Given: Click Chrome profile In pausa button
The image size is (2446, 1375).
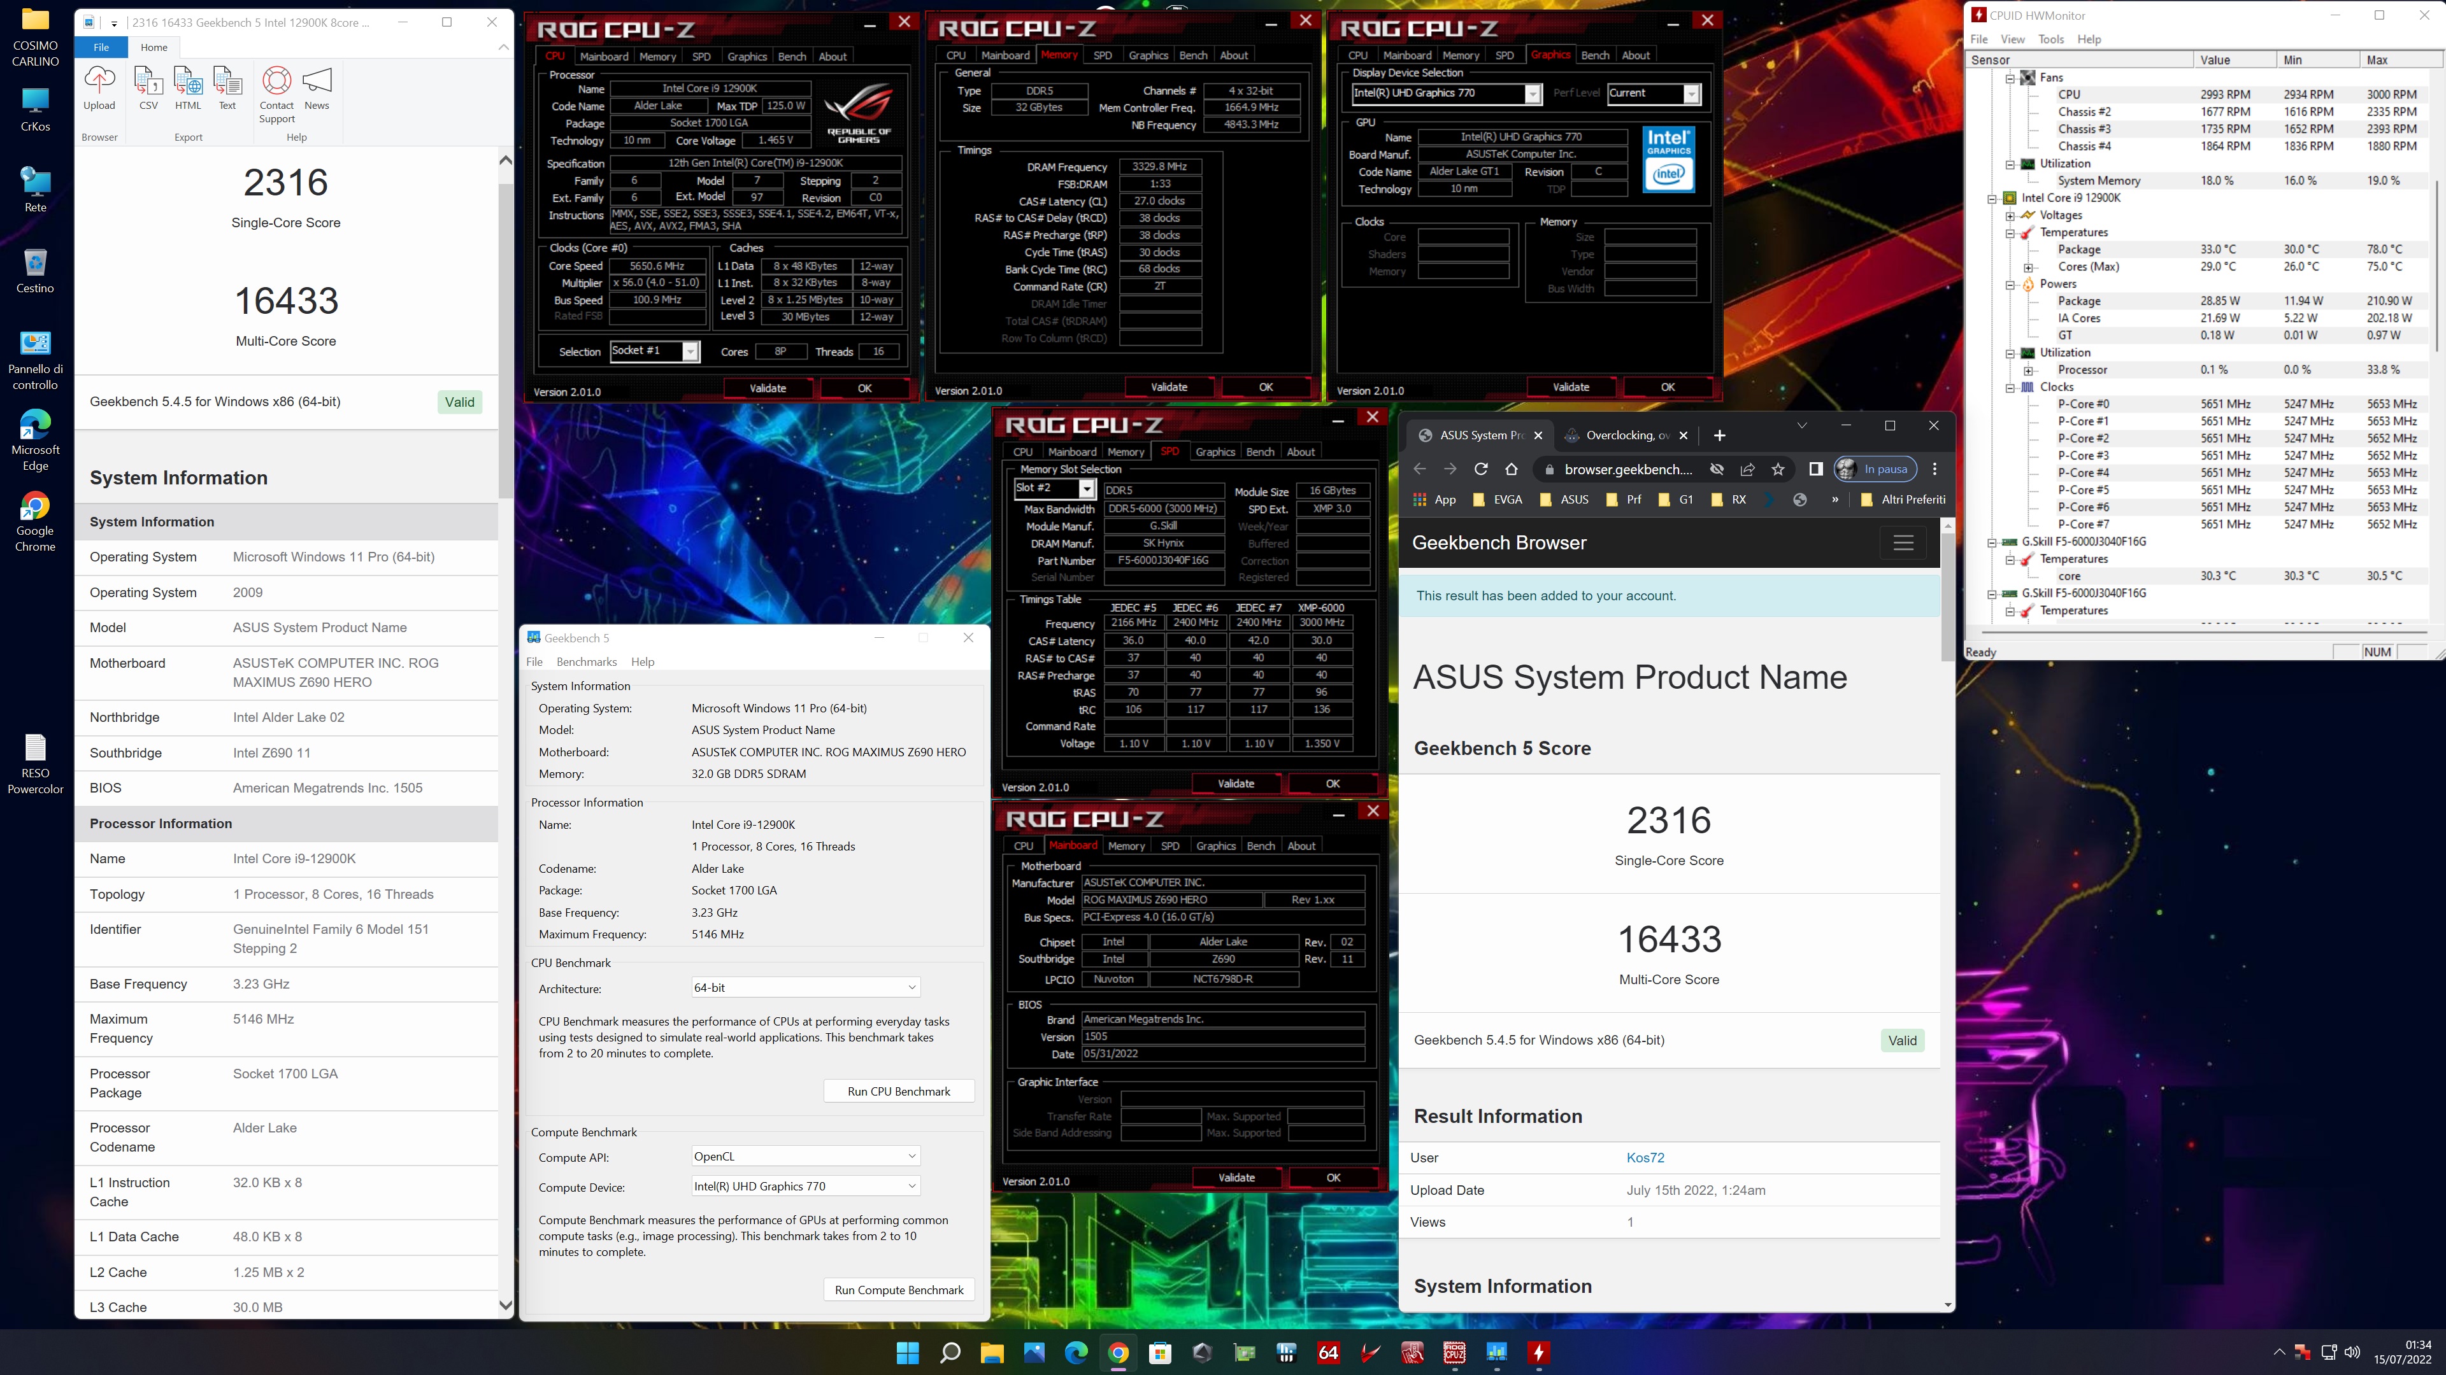Looking at the screenshot, I should coord(1875,469).
